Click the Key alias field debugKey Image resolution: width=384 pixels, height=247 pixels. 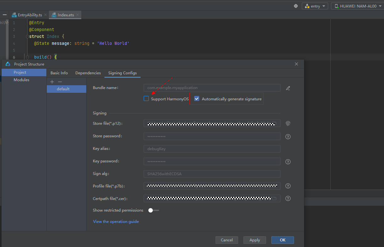(x=212, y=149)
